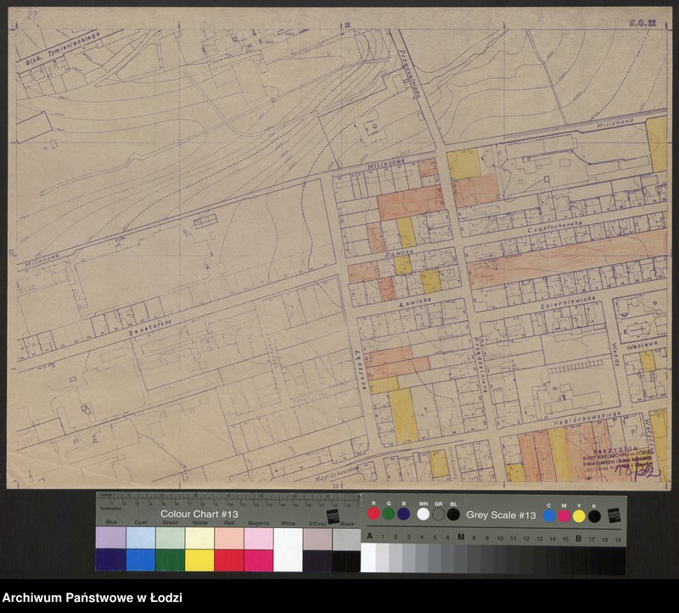Screen dimensions: 679x613
Task: Click the 'A' marker on the grey scale
Action: [x=369, y=537]
